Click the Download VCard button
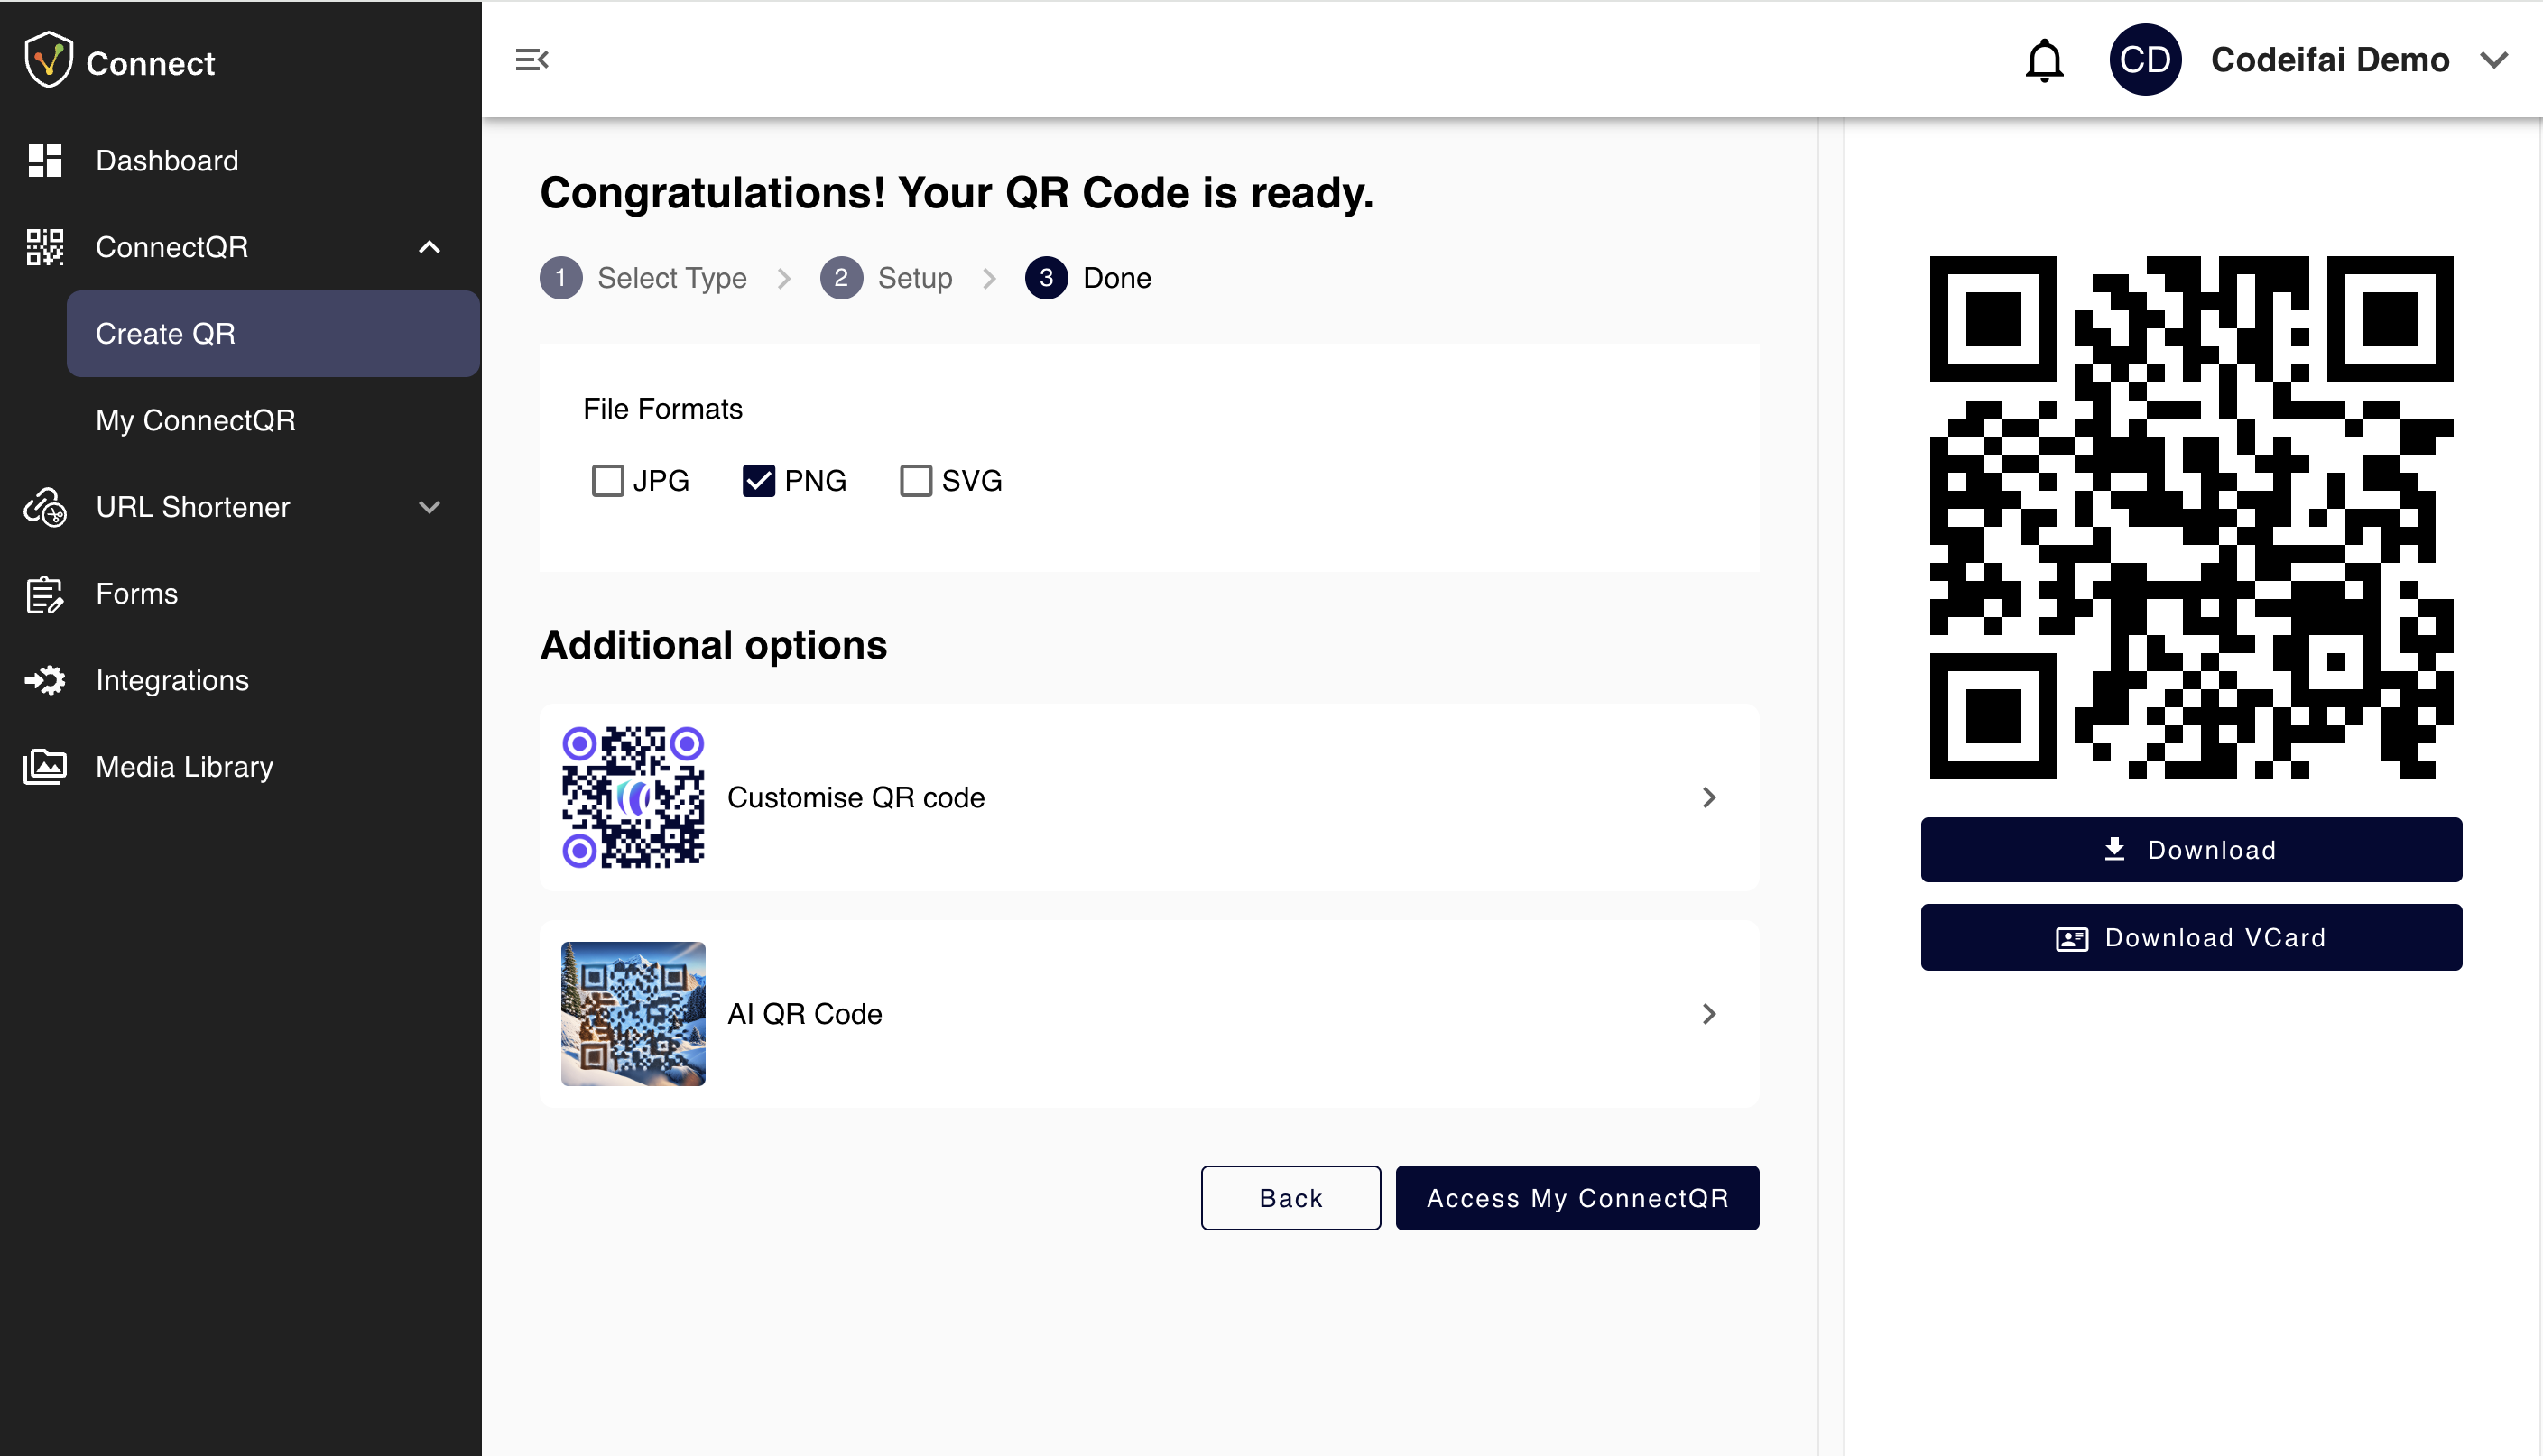This screenshot has width=2543, height=1456. [x=2190, y=937]
